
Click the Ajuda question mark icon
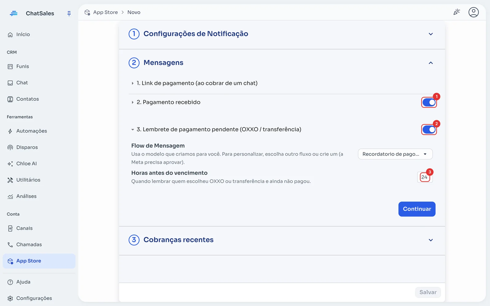10,282
